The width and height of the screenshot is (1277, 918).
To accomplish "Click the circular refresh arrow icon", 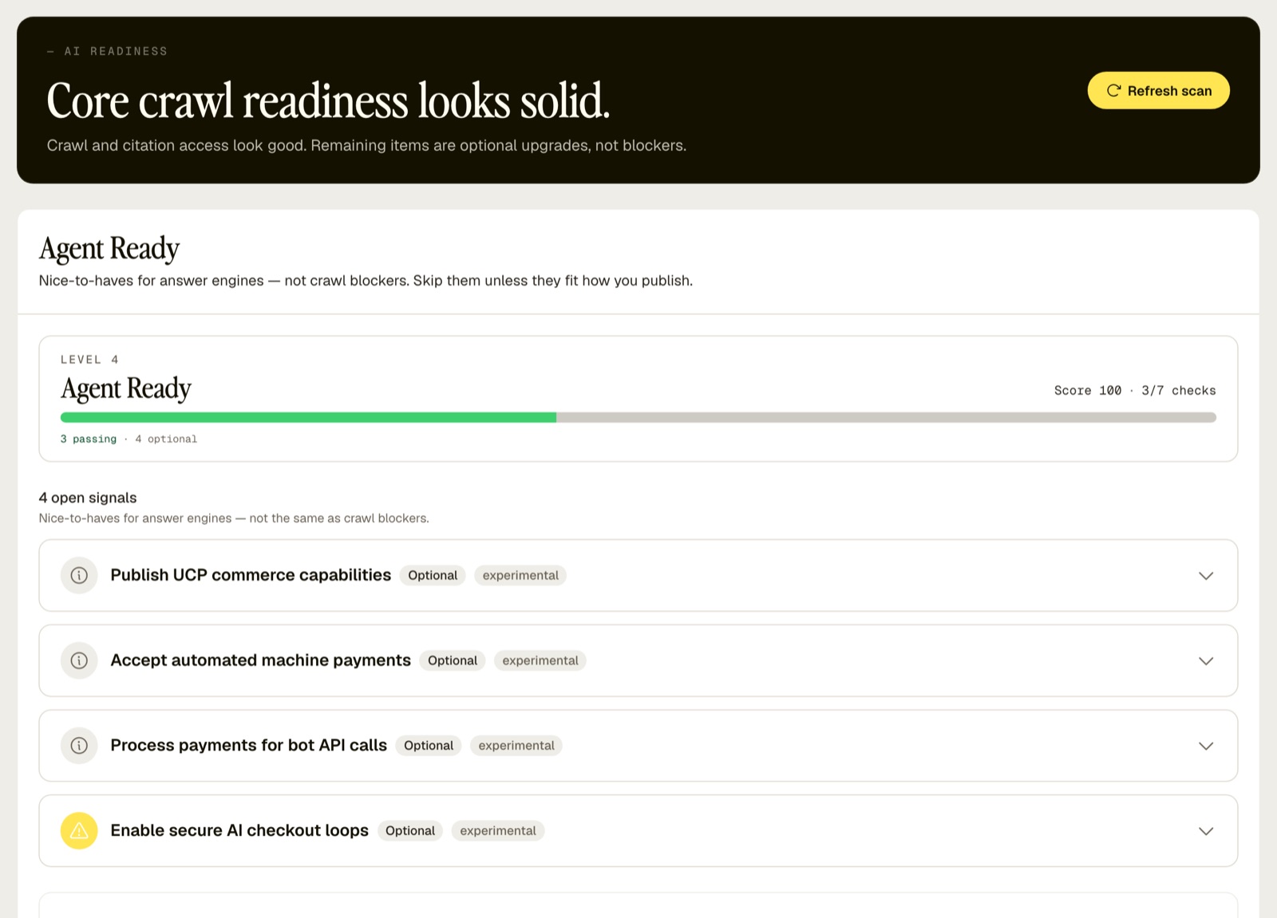I will pyautogui.click(x=1113, y=91).
